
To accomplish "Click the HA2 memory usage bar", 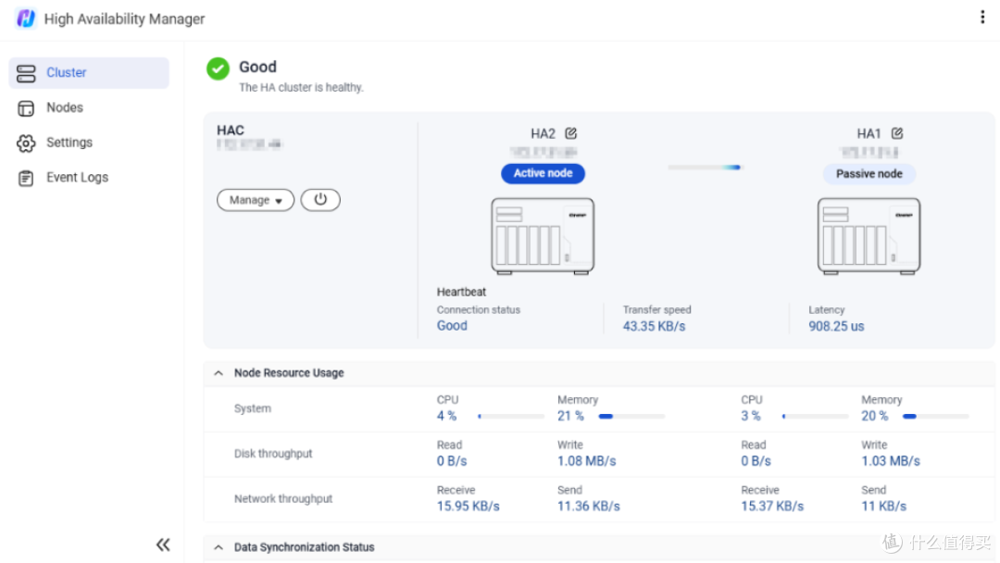I will 631,417.
